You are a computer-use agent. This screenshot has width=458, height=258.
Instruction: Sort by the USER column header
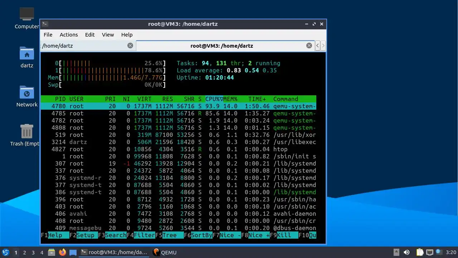tap(77, 99)
